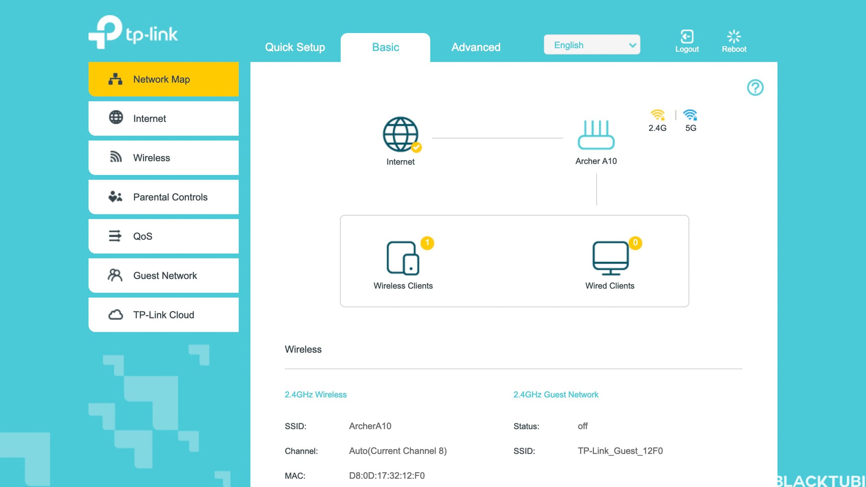Open the English language dropdown
The width and height of the screenshot is (866, 487).
pos(592,45)
